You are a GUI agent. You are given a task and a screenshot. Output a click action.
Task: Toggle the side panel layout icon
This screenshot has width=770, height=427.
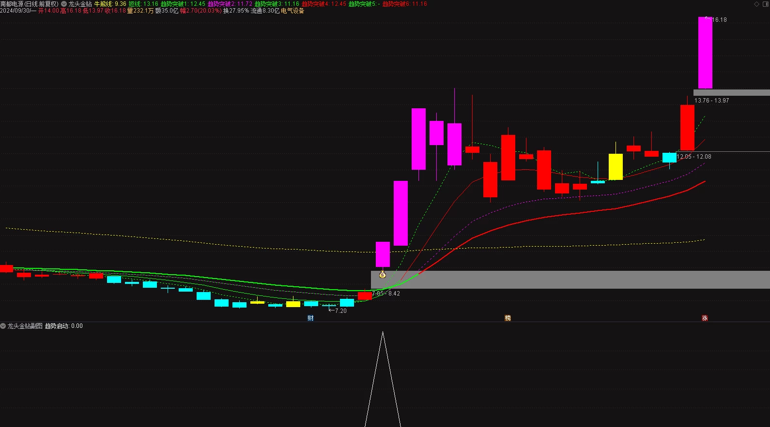coord(765,4)
